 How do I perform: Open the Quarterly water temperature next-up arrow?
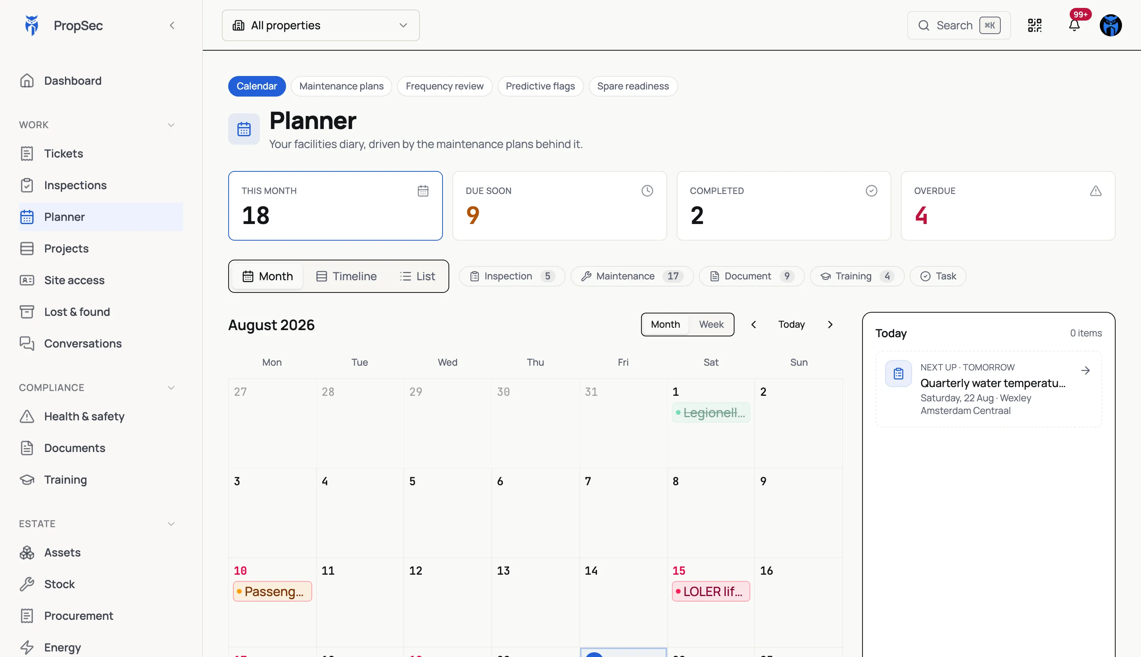[x=1085, y=370]
